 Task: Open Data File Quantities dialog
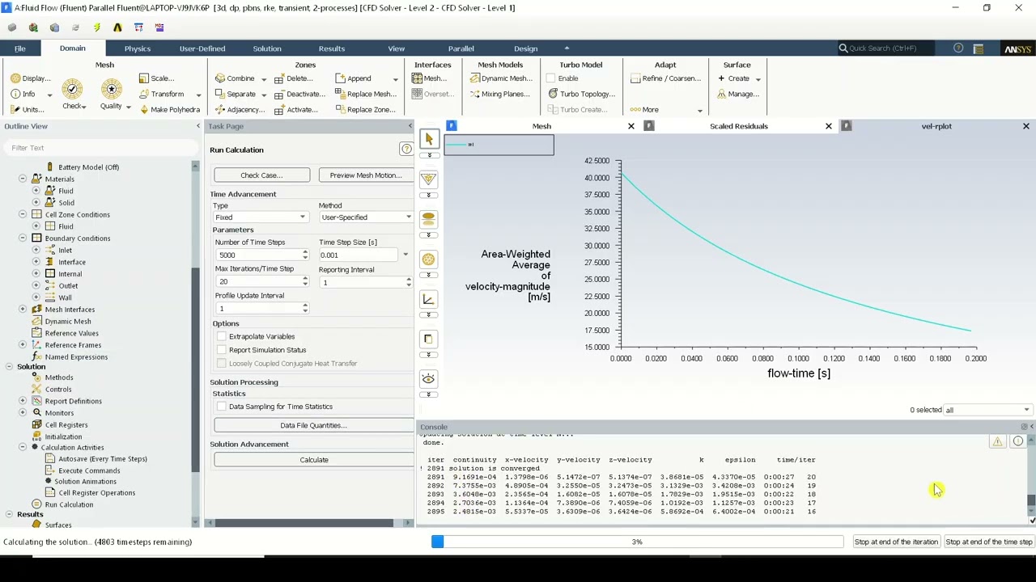[x=313, y=425]
